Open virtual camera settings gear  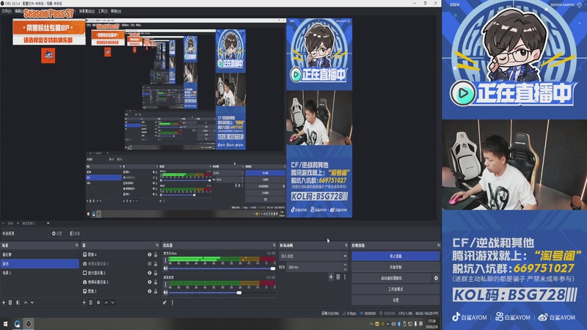pos(436,278)
